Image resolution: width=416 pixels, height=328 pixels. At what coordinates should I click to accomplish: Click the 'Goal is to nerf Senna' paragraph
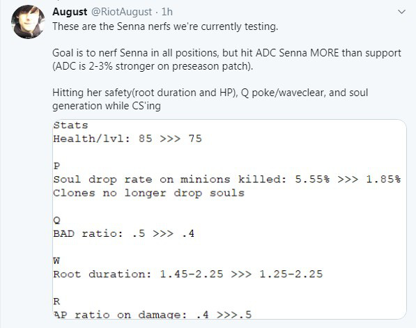[226, 59]
